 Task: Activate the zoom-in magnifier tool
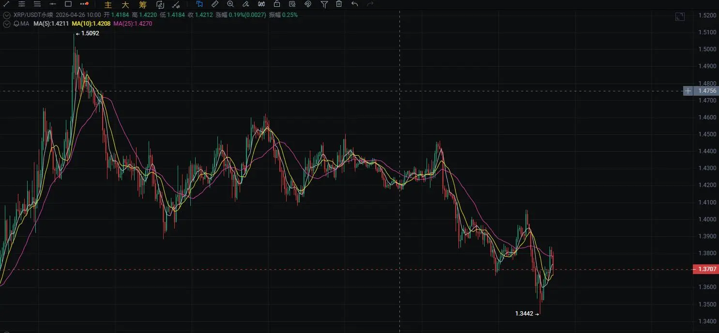(230, 4)
